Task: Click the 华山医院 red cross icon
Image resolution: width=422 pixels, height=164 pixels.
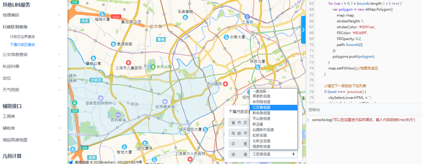Action: click(x=225, y=84)
